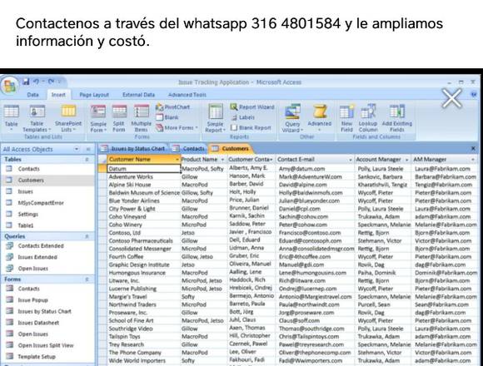Click the Split Form icon
The height and width of the screenshot is (366, 483).
click(119, 118)
